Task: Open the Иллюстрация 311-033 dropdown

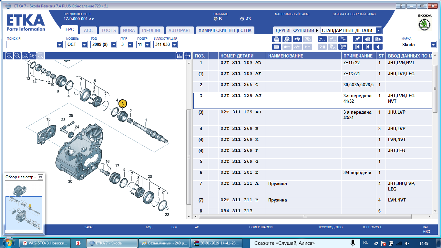Action: 174,45
